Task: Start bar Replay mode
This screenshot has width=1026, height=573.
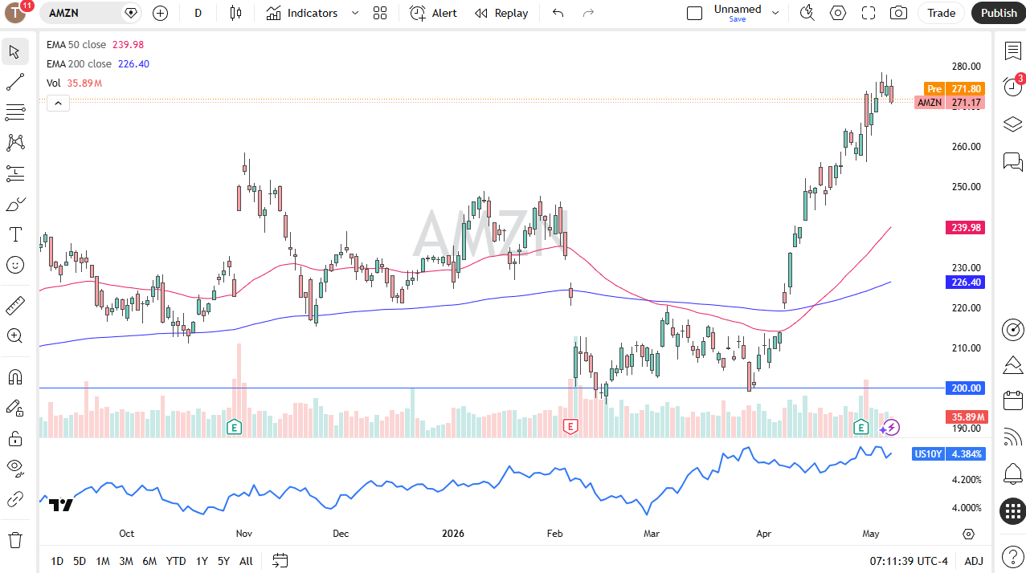Action: tap(501, 13)
